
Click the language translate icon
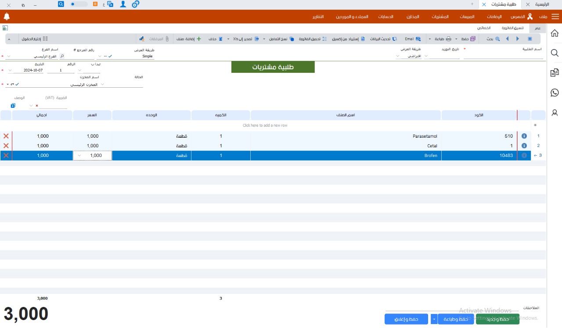coord(110,4)
